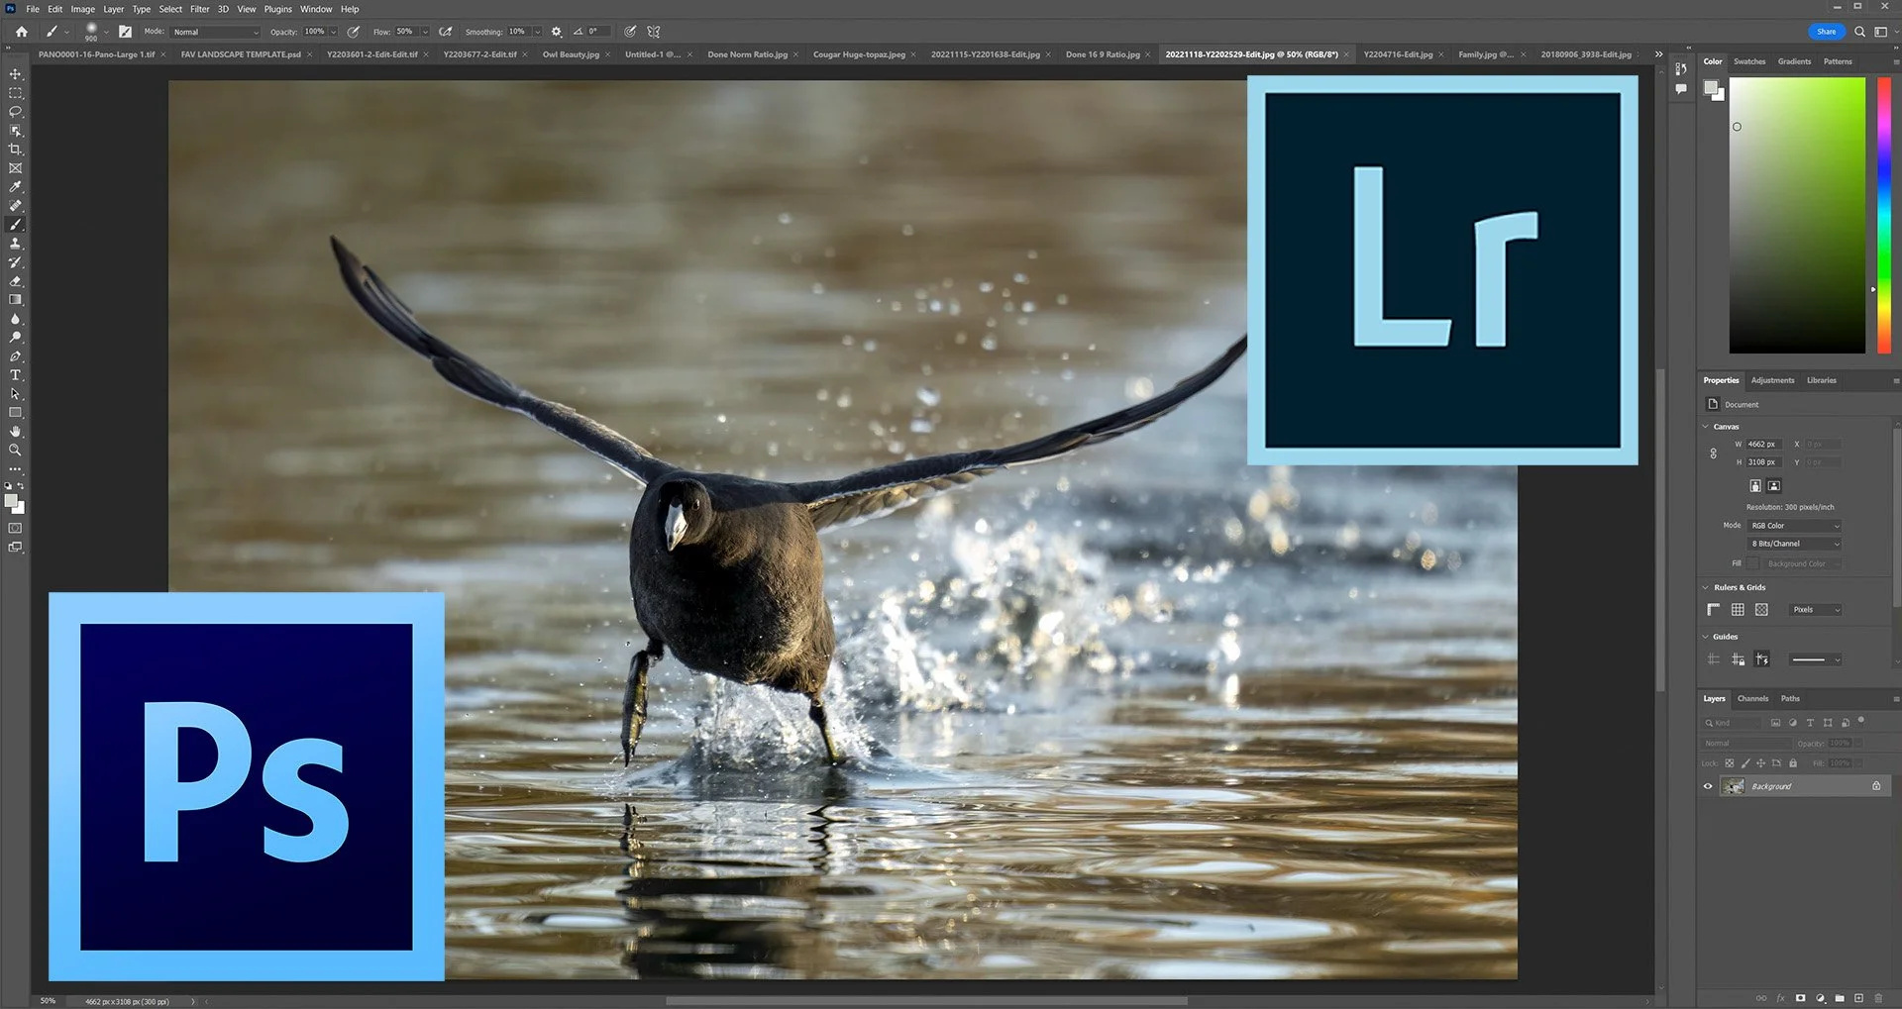
Task: Select the Move tool
Action: tap(15, 74)
